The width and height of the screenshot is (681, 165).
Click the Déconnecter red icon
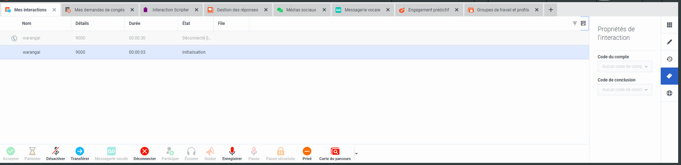(x=144, y=151)
